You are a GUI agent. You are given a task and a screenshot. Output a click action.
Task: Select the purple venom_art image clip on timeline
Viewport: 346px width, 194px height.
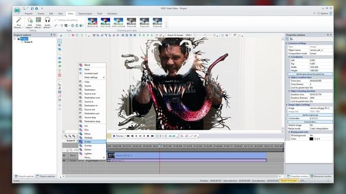pyautogui.click(x=187, y=161)
